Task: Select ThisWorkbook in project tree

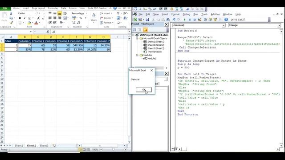Action: 155,52
